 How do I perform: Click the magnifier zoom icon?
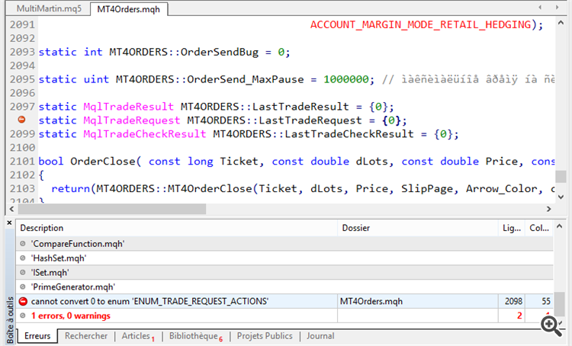tap(551, 325)
